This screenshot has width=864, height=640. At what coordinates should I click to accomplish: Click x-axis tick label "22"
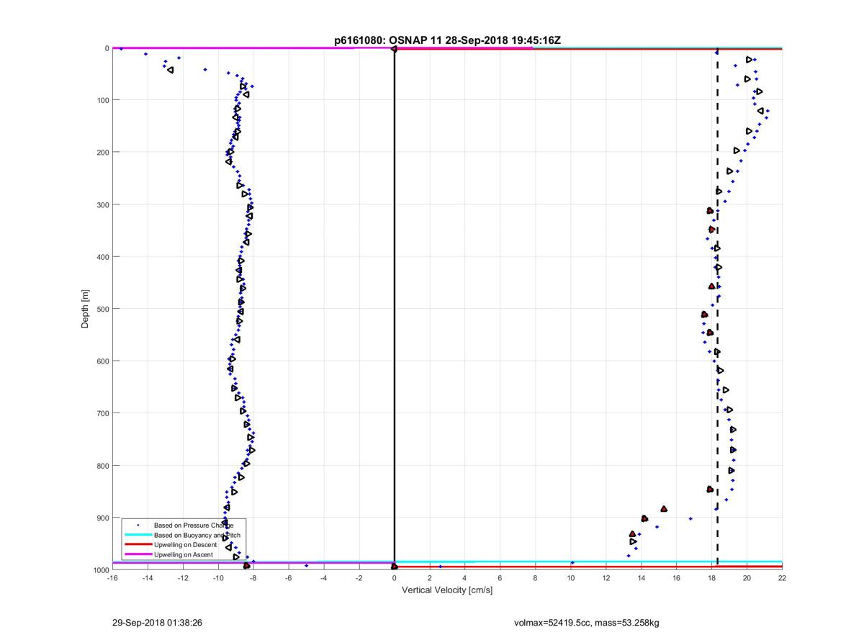[782, 578]
